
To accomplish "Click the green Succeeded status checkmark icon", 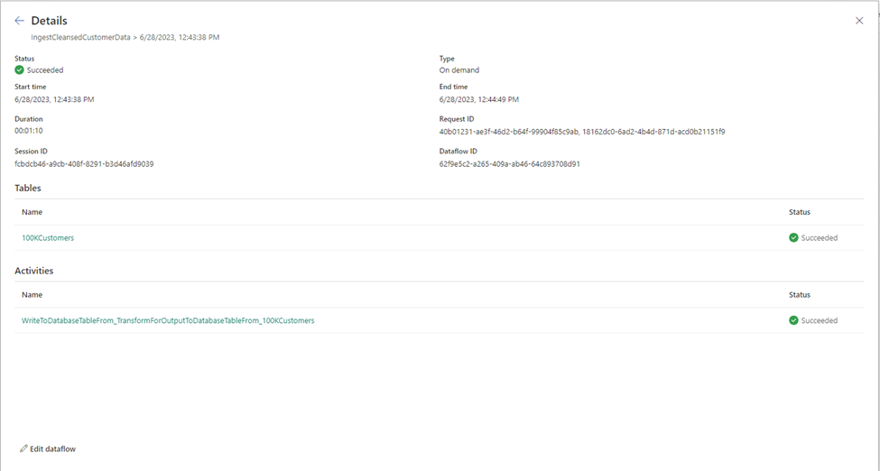I will tap(20, 70).
